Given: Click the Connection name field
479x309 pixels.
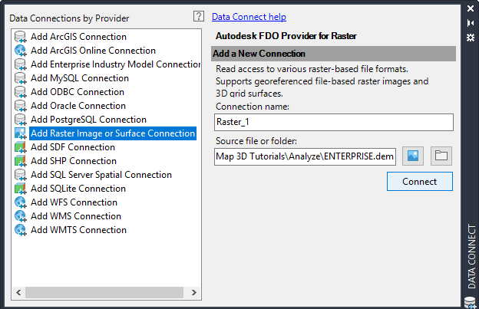Looking at the screenshot, I should (334, 123).
